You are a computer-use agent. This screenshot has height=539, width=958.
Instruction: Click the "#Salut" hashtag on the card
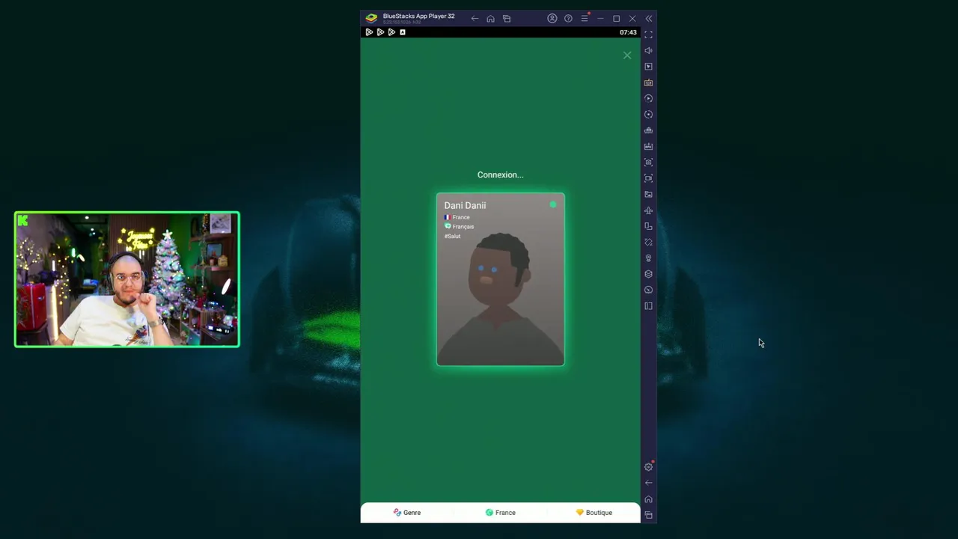coord(452,237)
